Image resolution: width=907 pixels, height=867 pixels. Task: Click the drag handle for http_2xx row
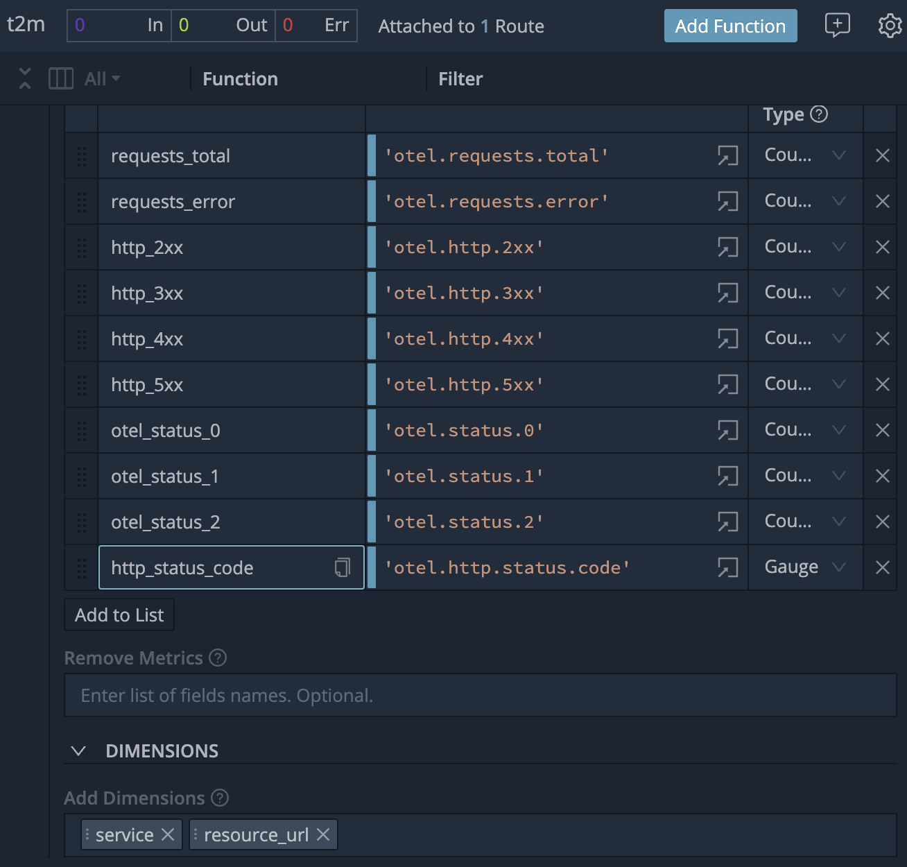[82, 248]
